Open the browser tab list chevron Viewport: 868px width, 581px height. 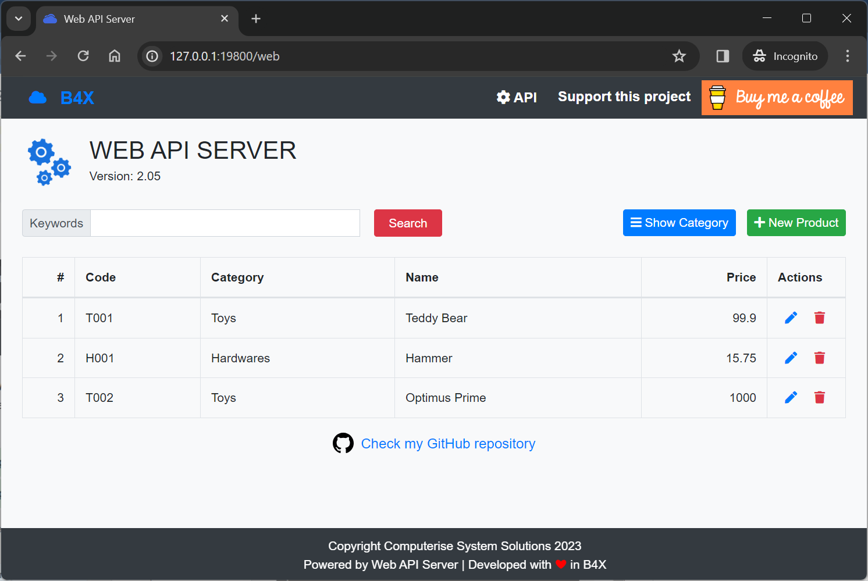coord(18,18)
